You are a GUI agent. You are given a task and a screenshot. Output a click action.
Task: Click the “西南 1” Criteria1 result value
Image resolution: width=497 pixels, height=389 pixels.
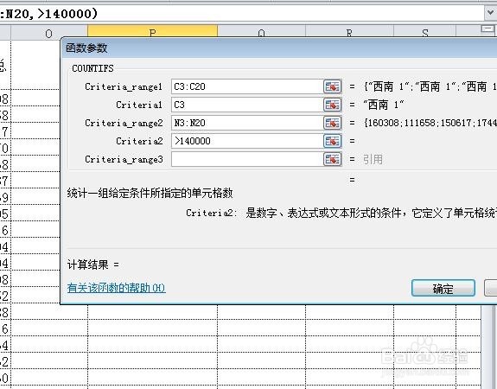pyautogui.click(x=384, y=105)
